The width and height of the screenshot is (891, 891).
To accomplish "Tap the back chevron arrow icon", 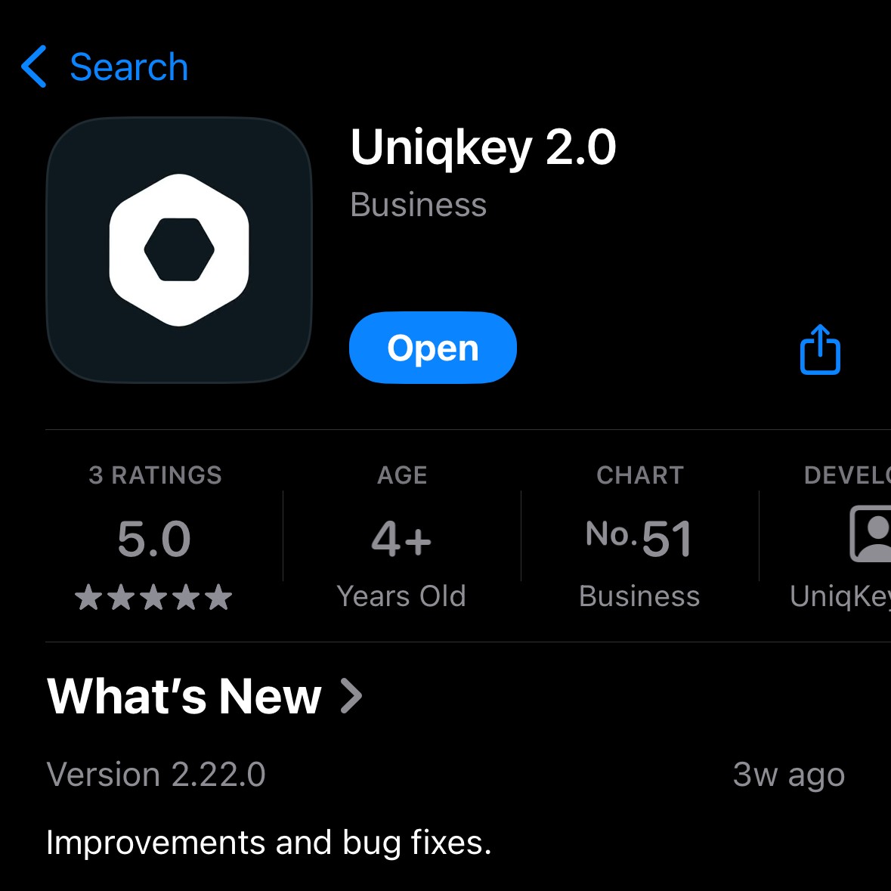I will (x=33, y=67).
